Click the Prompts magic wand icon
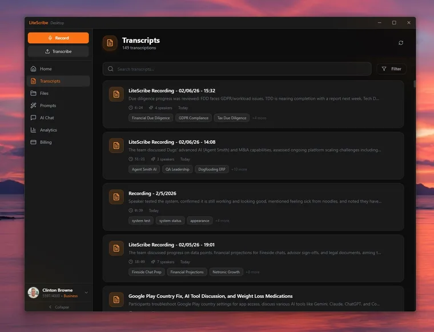Viewport: 434px width, 332px height. [34, 106]
